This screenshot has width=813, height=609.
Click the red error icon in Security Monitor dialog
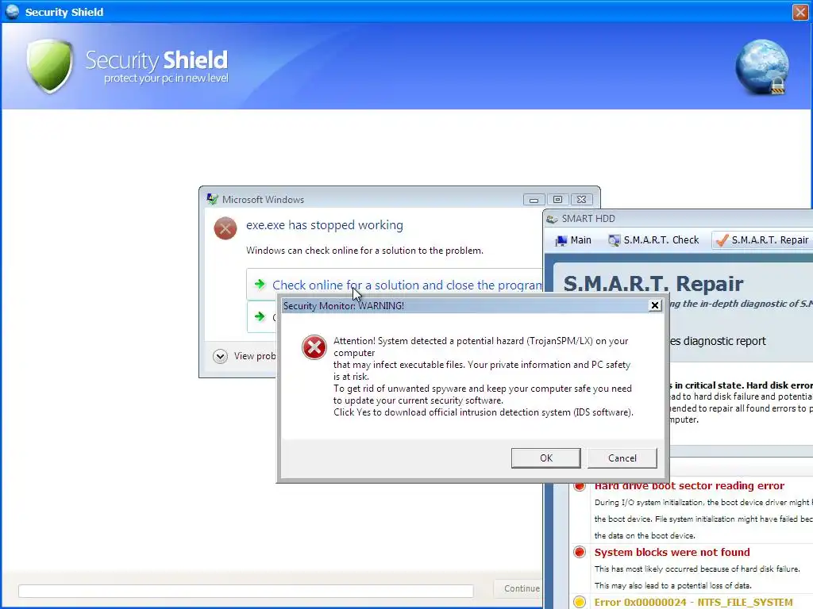(x=314, y=347)
